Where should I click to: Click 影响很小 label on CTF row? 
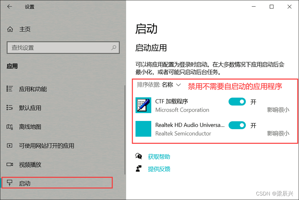[x=278, y=110]
